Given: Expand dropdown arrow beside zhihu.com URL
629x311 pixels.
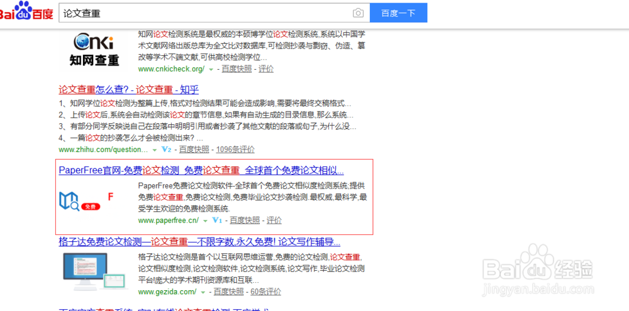Looking at the screenshot, I should (x=155, y=150).
